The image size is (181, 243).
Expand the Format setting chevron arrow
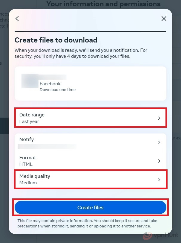[159, 161]
